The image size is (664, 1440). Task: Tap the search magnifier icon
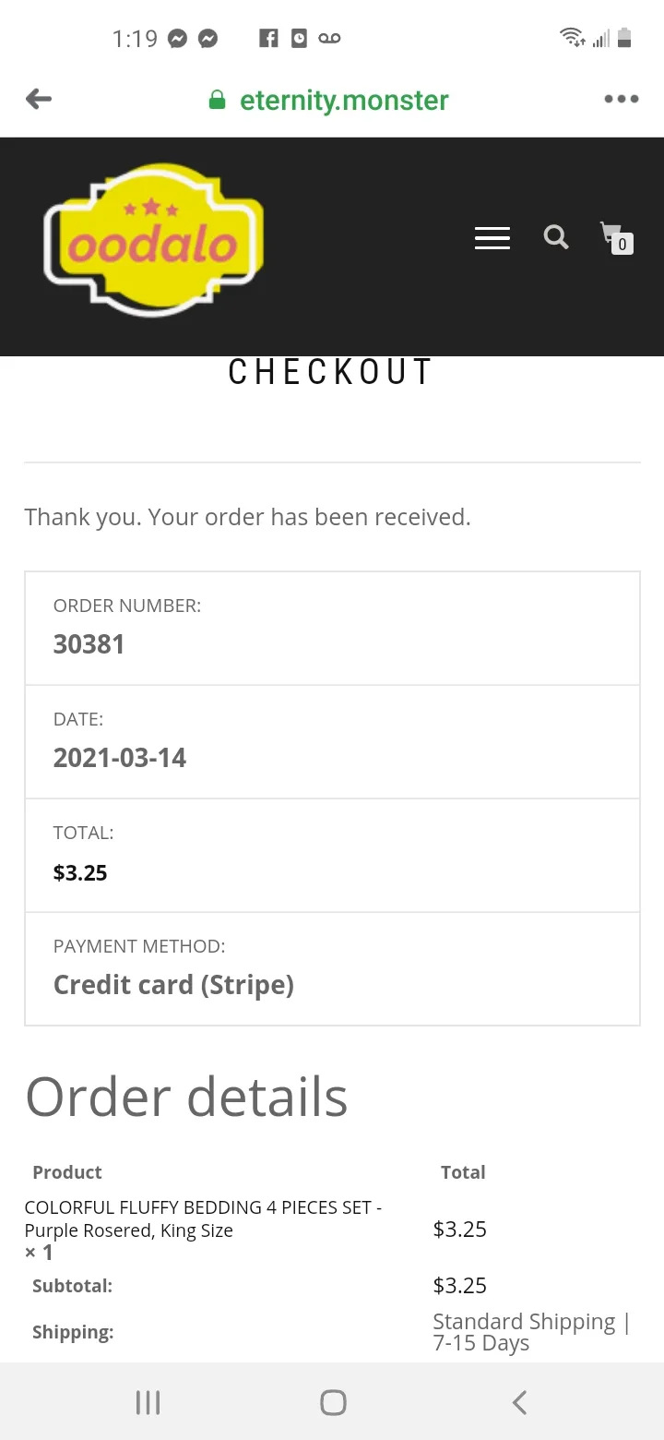coord(556,237)
